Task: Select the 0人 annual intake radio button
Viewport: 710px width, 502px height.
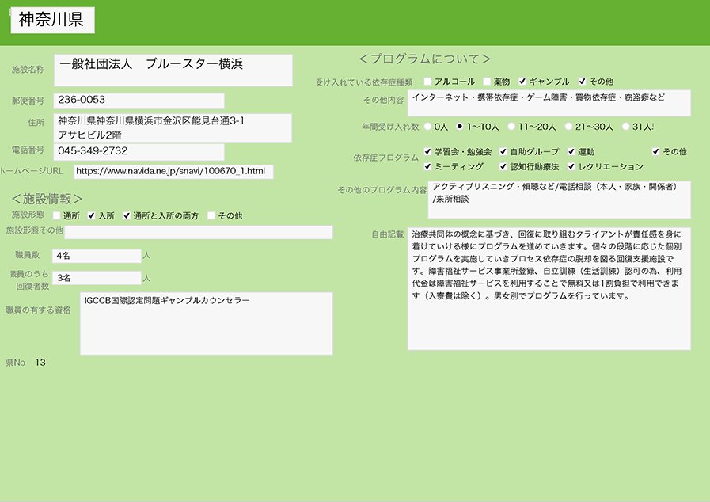Action: 428,126
